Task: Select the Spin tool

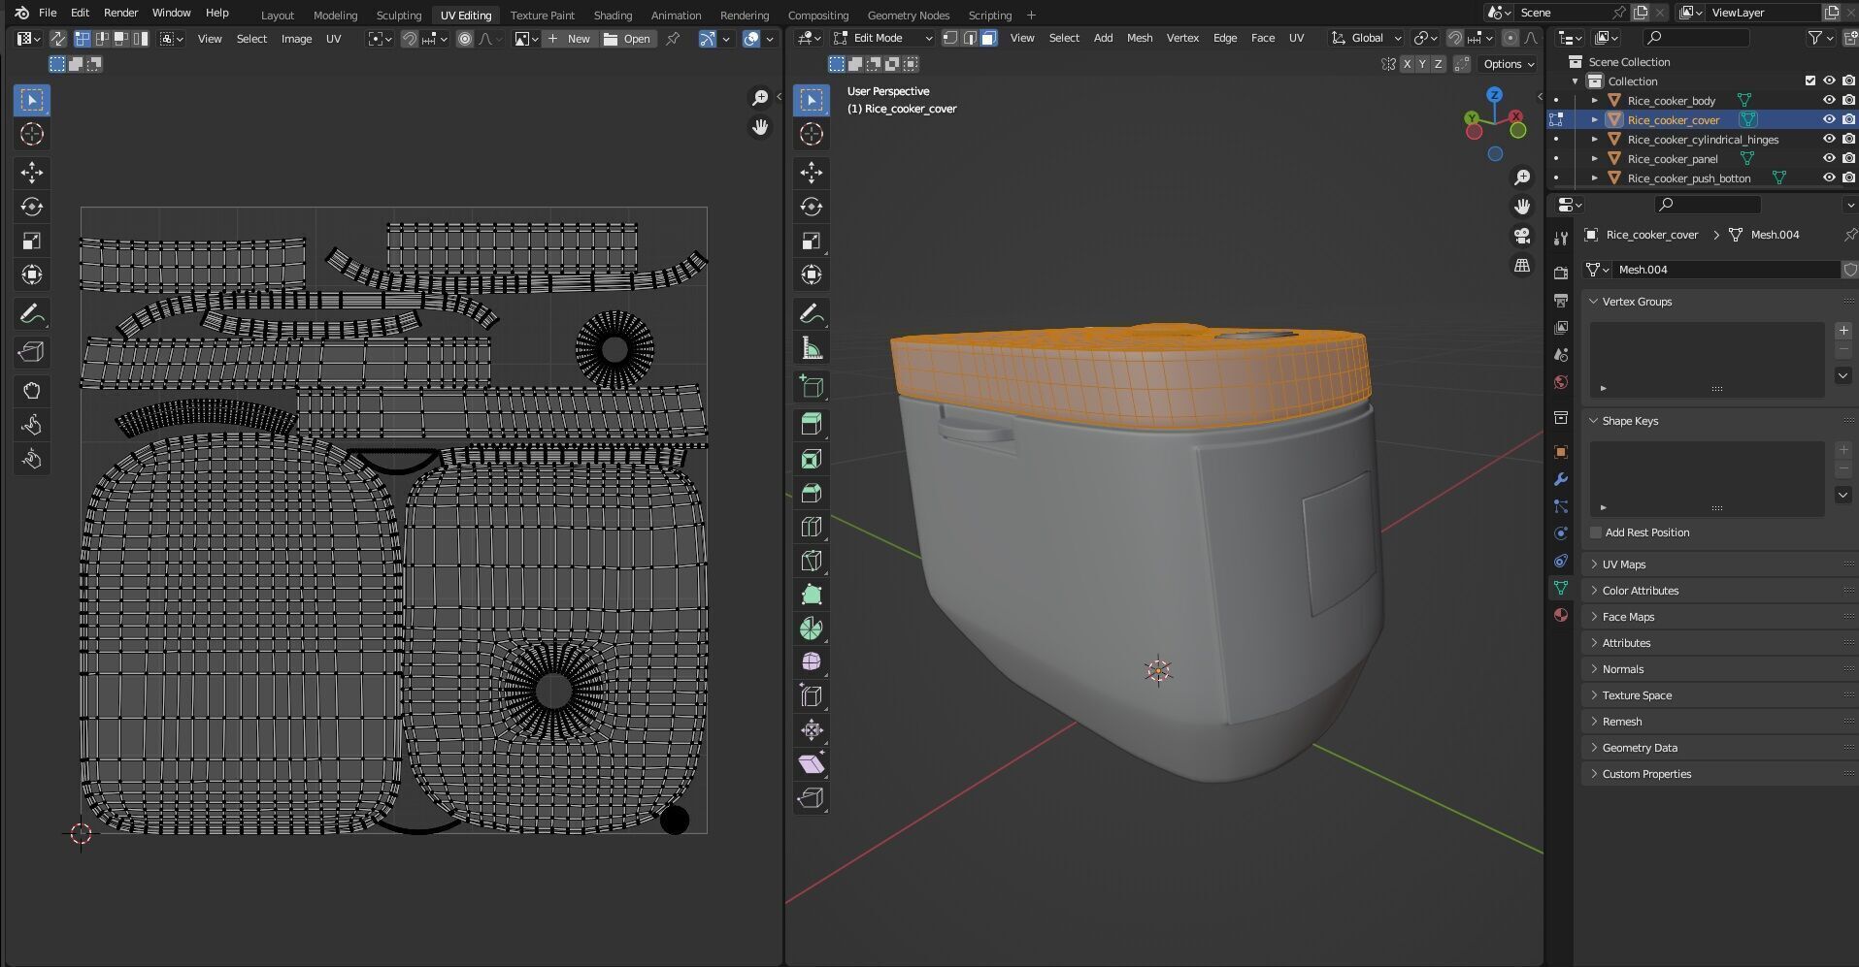Action: (812, 629)
